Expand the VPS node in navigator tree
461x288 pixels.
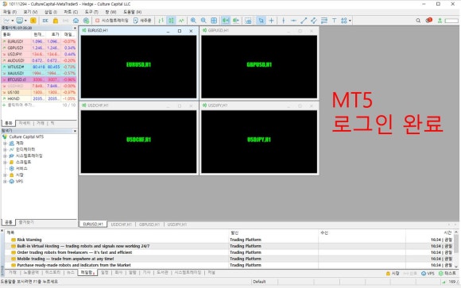[x=5, y=182]
